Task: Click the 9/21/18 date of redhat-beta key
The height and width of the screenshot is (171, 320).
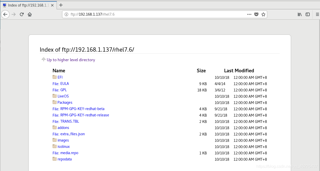Action: click(221, 109)
